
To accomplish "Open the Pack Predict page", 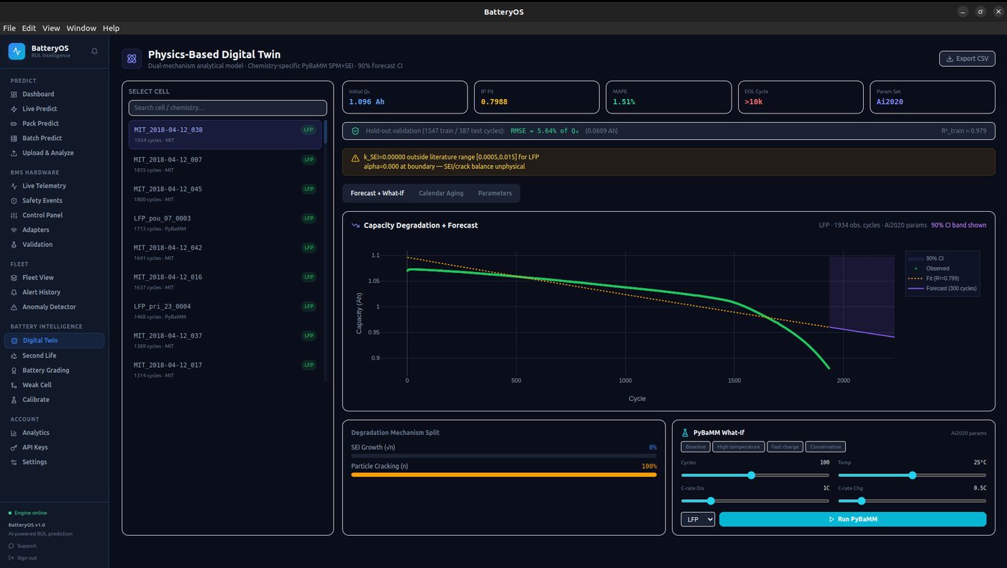I will (54, 124).
